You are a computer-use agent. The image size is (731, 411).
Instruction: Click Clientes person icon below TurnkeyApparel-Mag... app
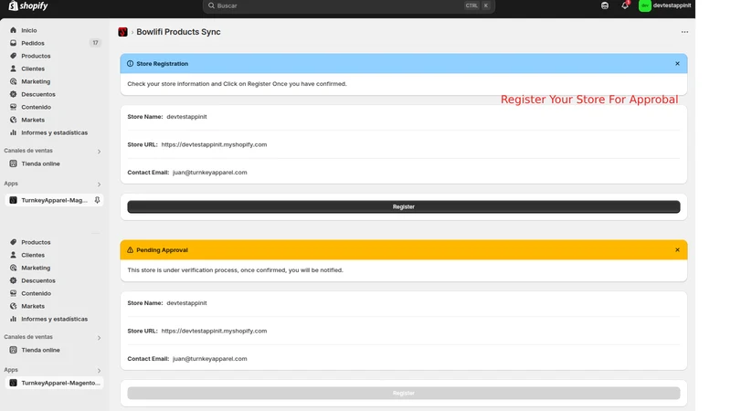[13, 255]
